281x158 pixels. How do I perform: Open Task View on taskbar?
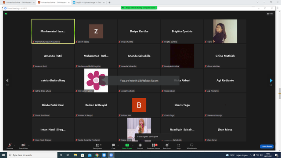[68, 155]
